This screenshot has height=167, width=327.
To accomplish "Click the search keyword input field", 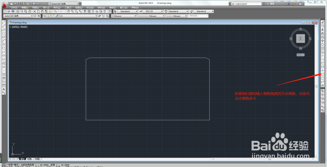I will [246, 4].
